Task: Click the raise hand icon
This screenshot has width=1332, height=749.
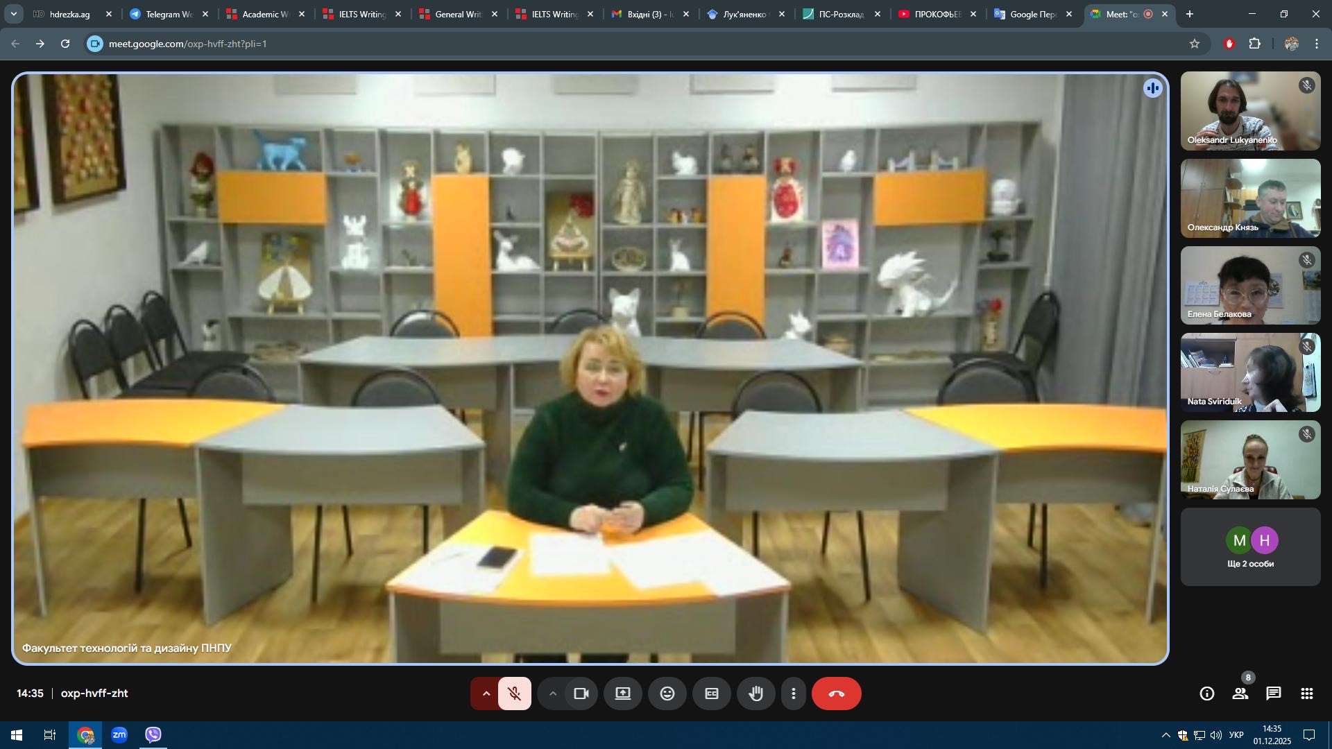Action: point(756,694)
